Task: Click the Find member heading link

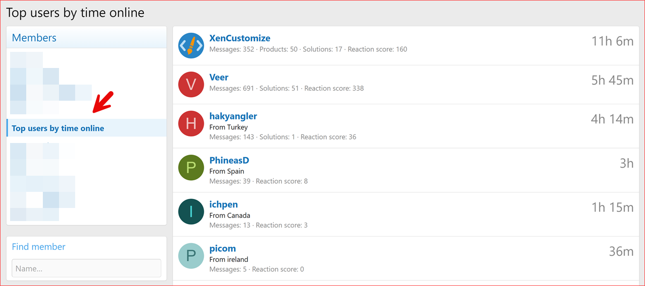Action: coord(39,247)
